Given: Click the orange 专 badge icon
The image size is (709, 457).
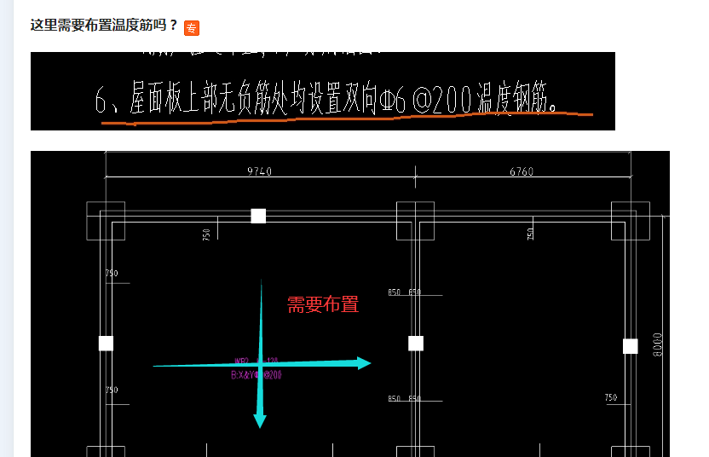Looking at the screenshot, I should (x=192, y=28).
